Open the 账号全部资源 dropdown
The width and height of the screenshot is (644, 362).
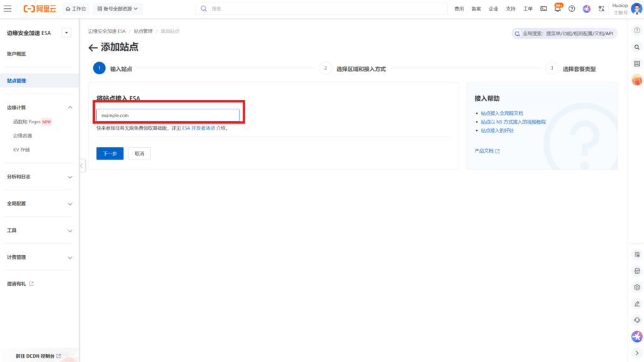(118, 9)
